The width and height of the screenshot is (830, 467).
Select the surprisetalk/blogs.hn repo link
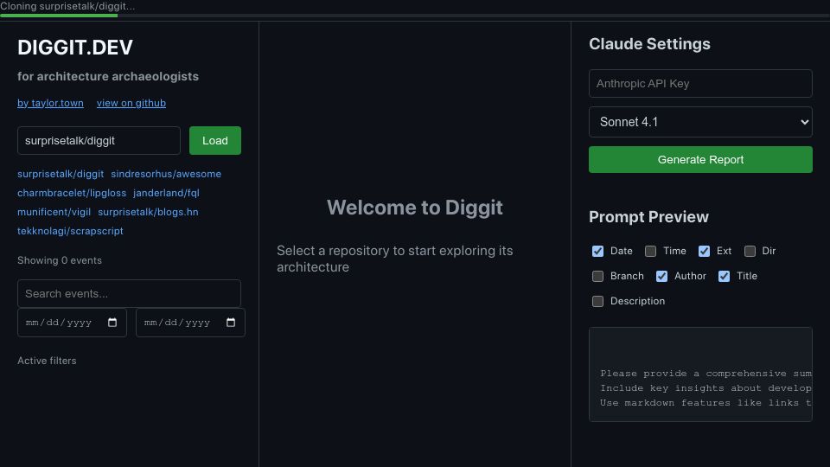(148, 212)
